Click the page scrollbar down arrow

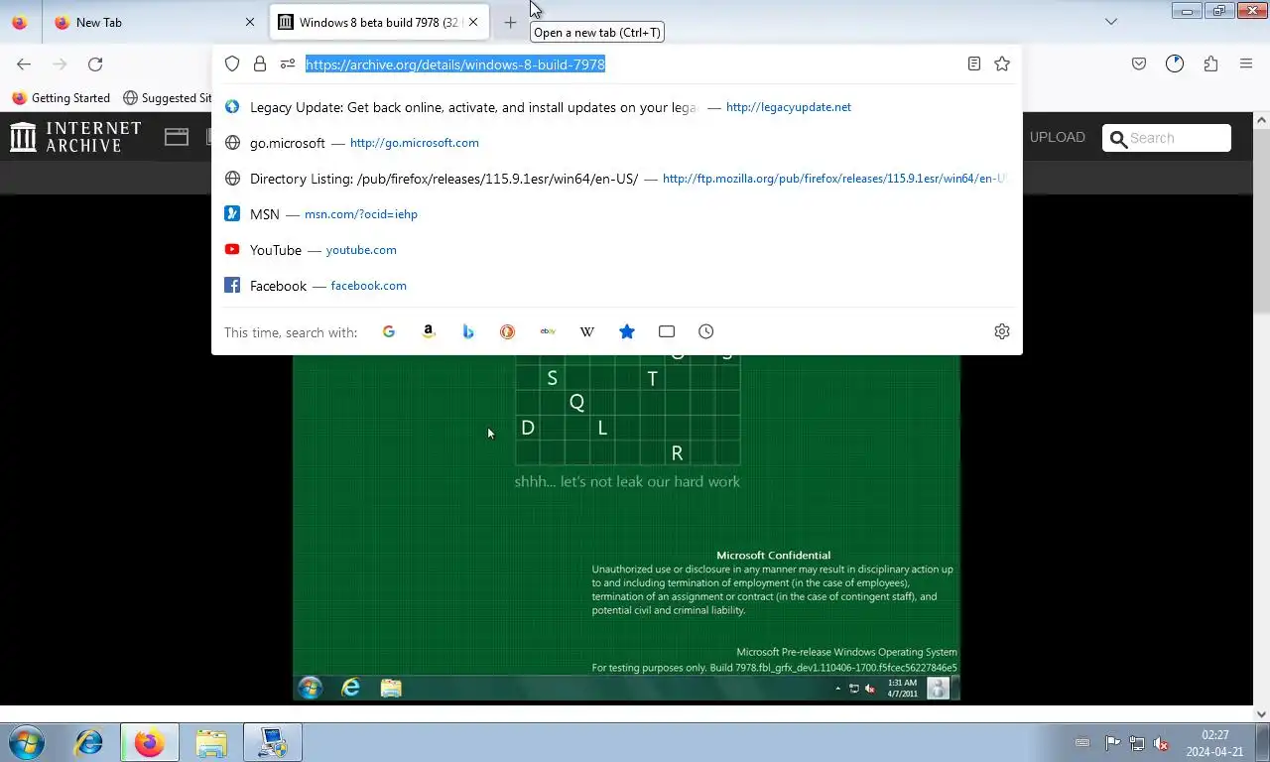click(1262, 713)
